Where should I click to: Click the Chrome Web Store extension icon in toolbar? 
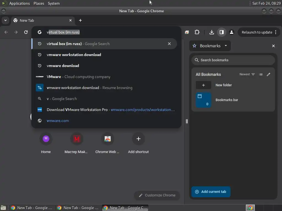point(187,32)
